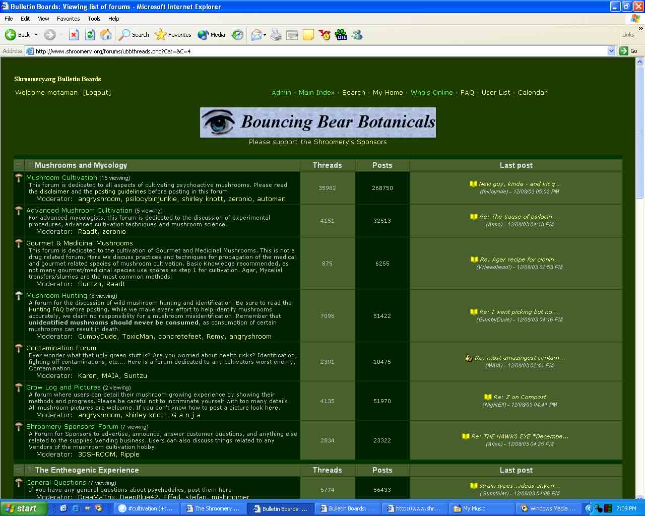Click the mushroom icon beside Contamination Forum
The width and height of the screenshot is (645, 516).
tap(19, 348)
